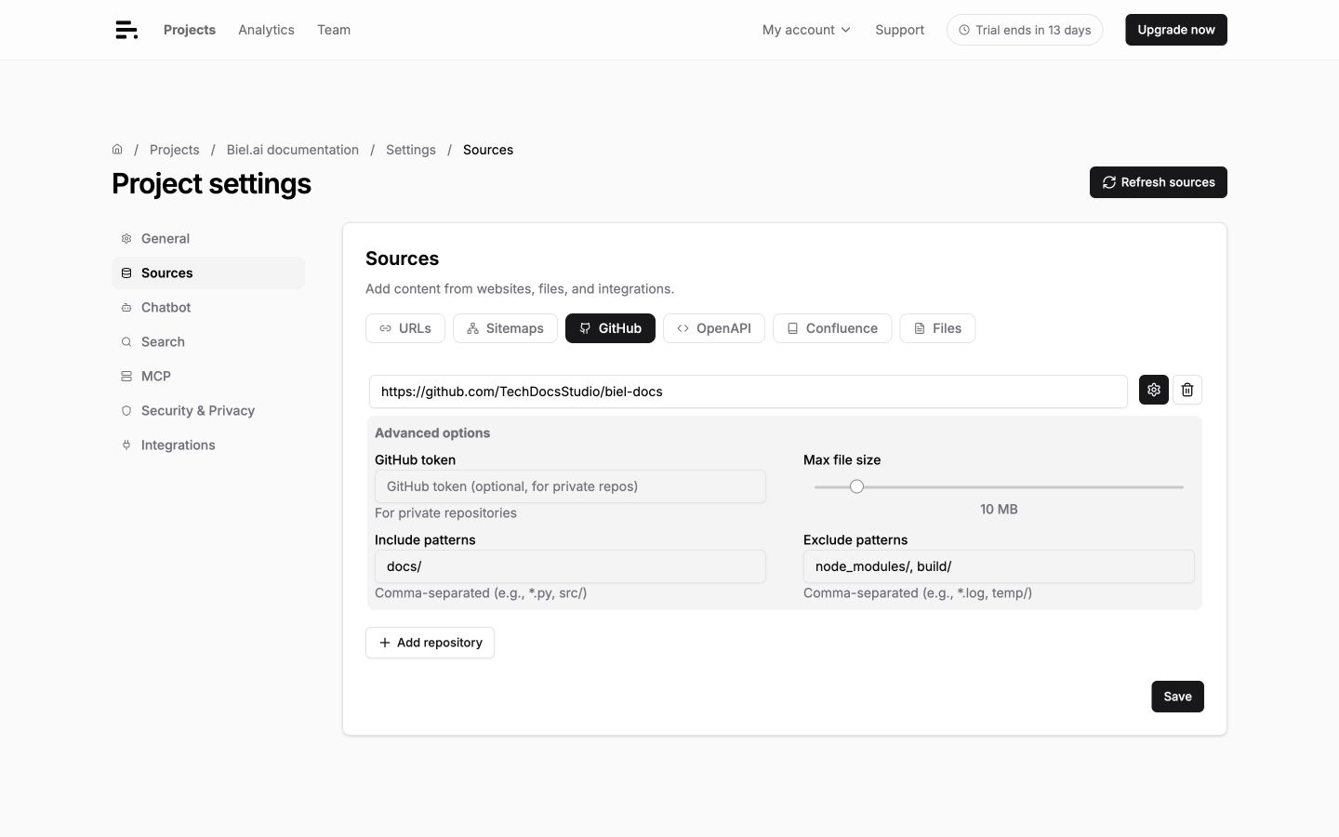Open Chatbot settings in sidebar

208,307
